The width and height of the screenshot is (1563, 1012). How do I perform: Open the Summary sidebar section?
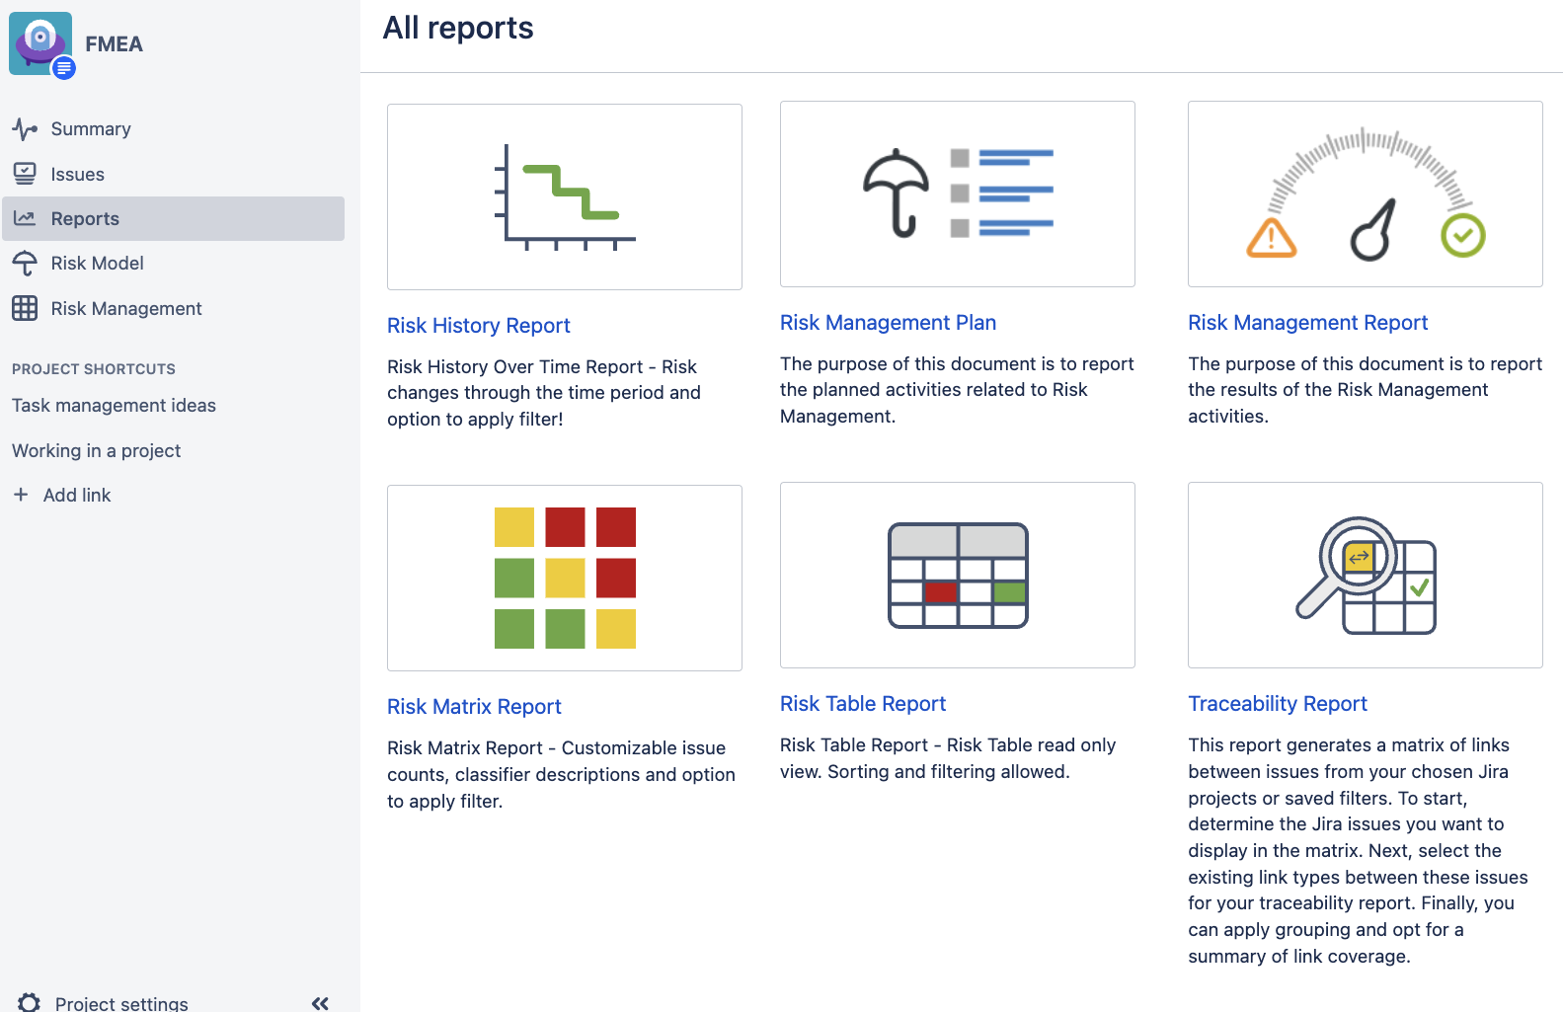click(x=90, y=128)
